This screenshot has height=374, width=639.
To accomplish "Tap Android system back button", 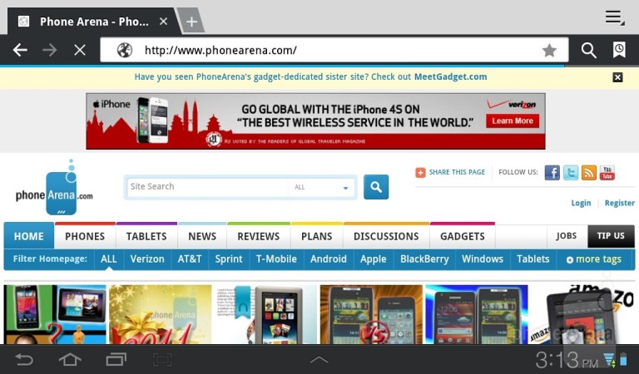I will point(23,360).
